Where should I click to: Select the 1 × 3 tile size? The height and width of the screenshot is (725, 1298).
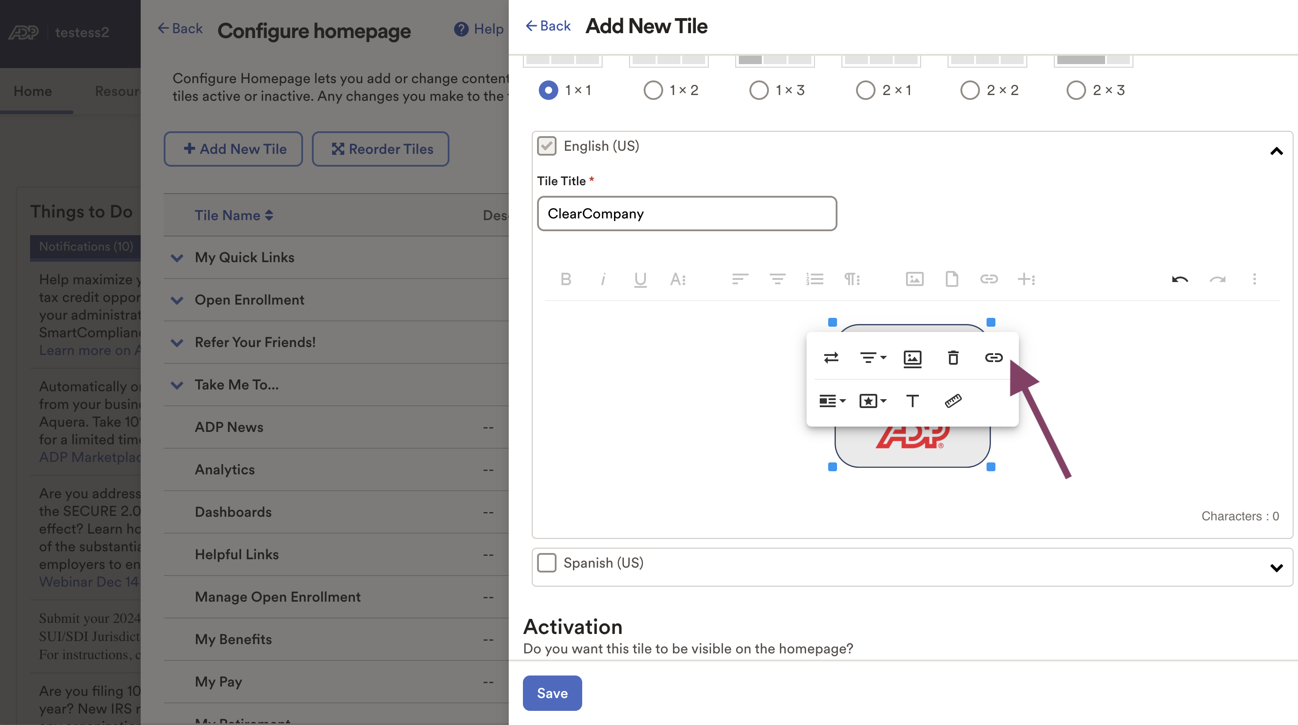pyautogui.click(x=759, y=90)
